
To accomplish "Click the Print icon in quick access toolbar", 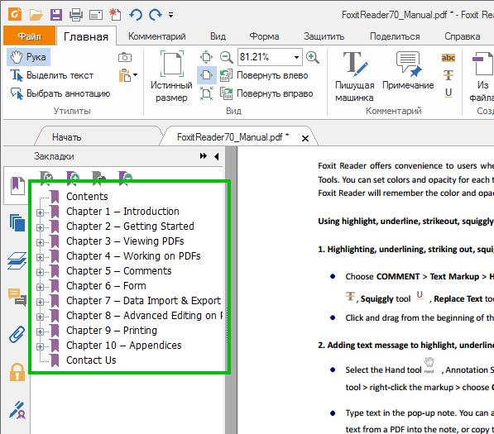I will click(x=76, y=15).
